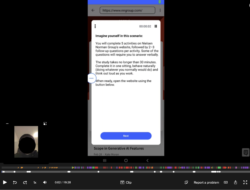Rotate the video orientation
This screenshot has width=250, height=190.
point(186,182)
